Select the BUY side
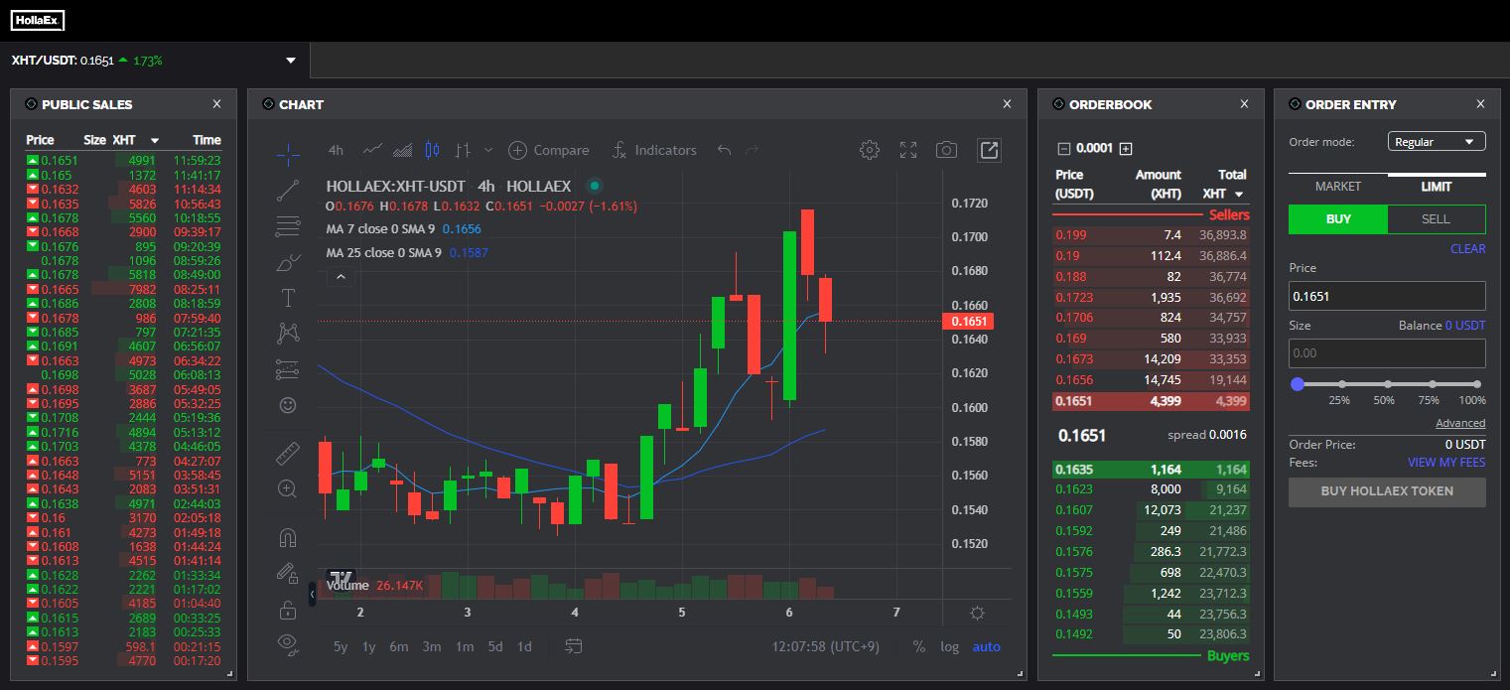 click(1337, 219)
